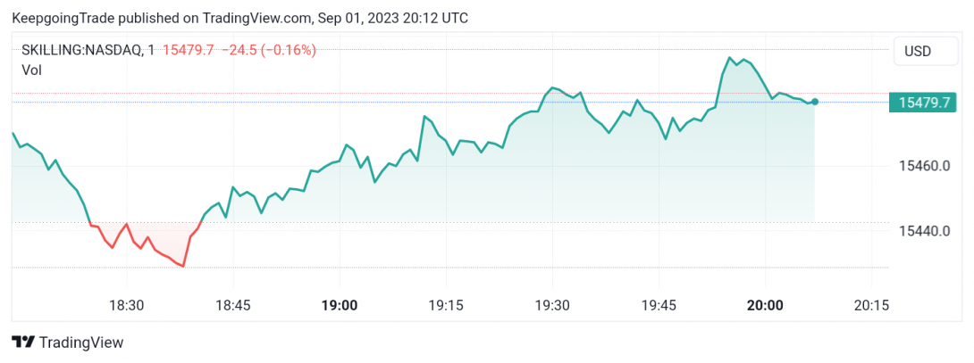Select the bold 19:00 time label
This screenshot has width=974, height=363.
pyautogui.click(x=340, y=305)
